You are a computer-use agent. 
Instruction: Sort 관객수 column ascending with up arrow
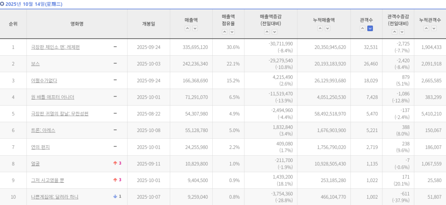coord(363,29)
